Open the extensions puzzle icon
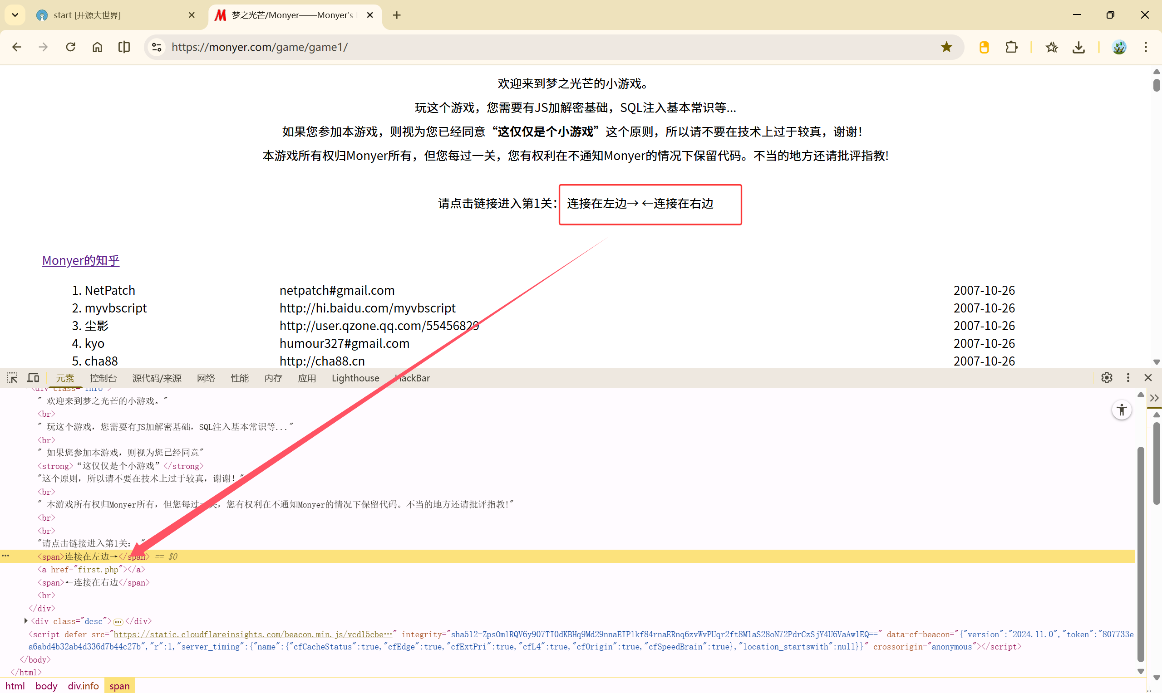The height and width of the screenshot is (693, 1162). (1011, 47)
